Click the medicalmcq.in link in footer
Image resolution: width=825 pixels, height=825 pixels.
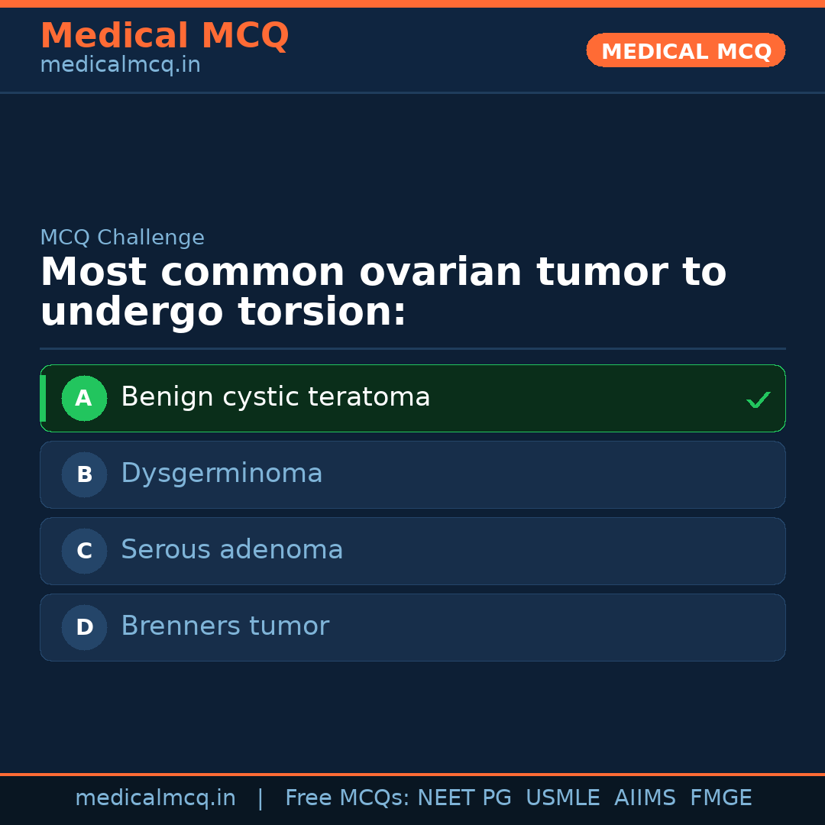tap(155, 798)
